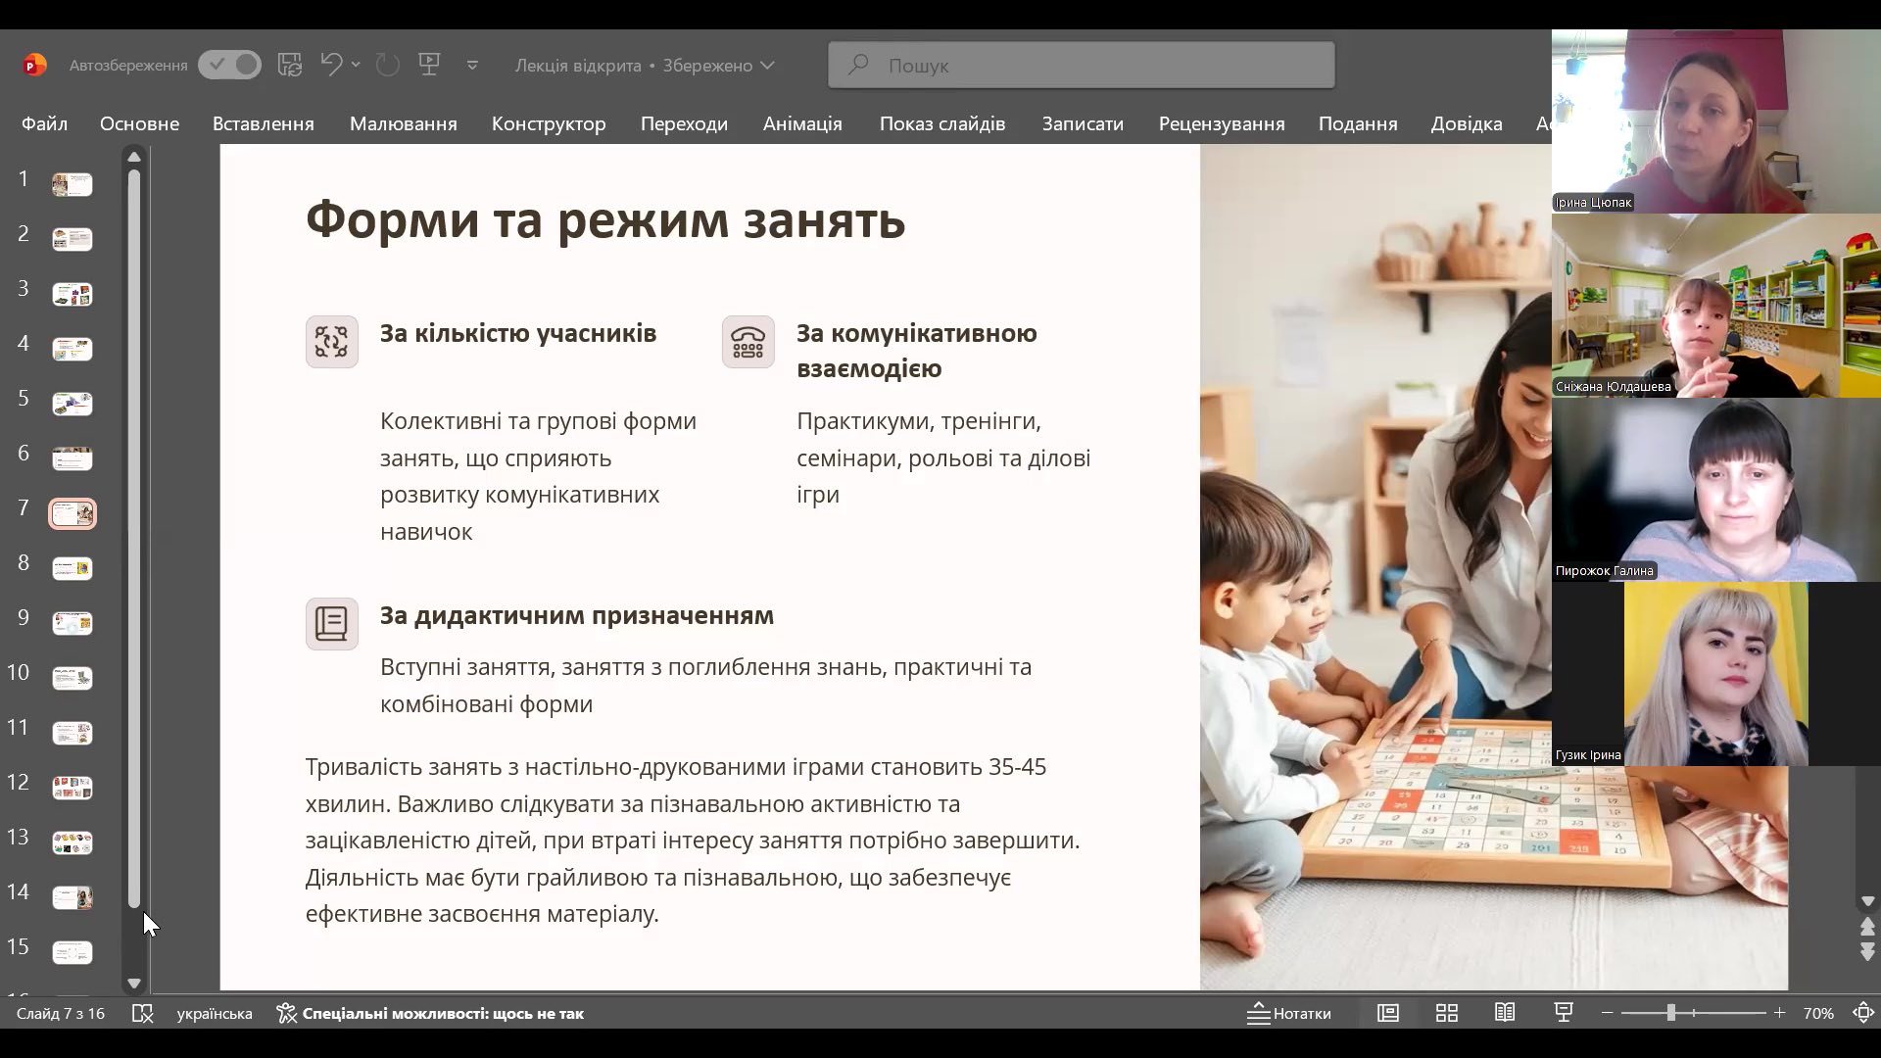
Task: Expand the Undo history dropdown arrow
Action: click(x=356, y=65)
